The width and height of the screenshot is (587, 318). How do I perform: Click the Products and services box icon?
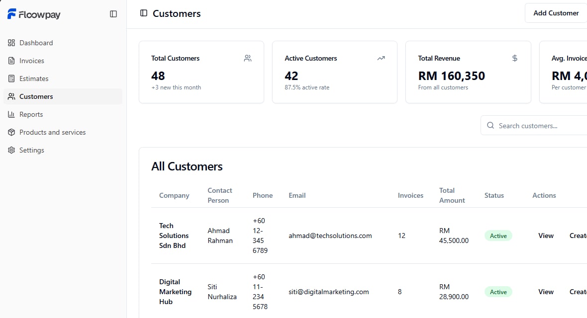pyautogui.click(x=11, y=132)
